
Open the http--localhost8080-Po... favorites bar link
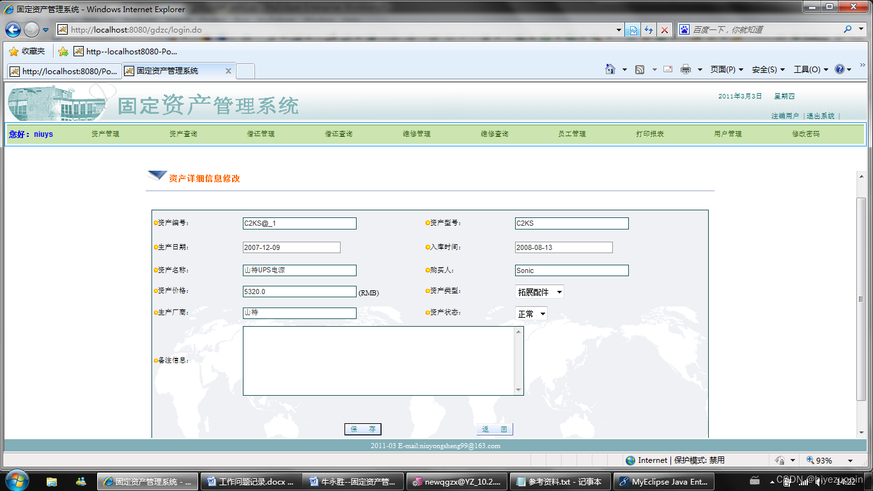click(125, 51)
